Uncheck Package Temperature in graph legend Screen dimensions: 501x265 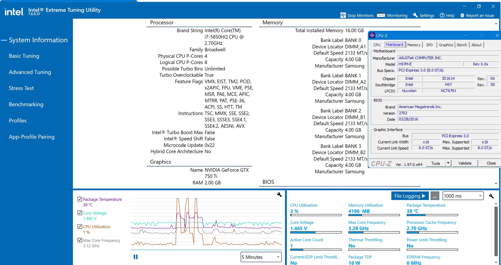pos(80,199)
